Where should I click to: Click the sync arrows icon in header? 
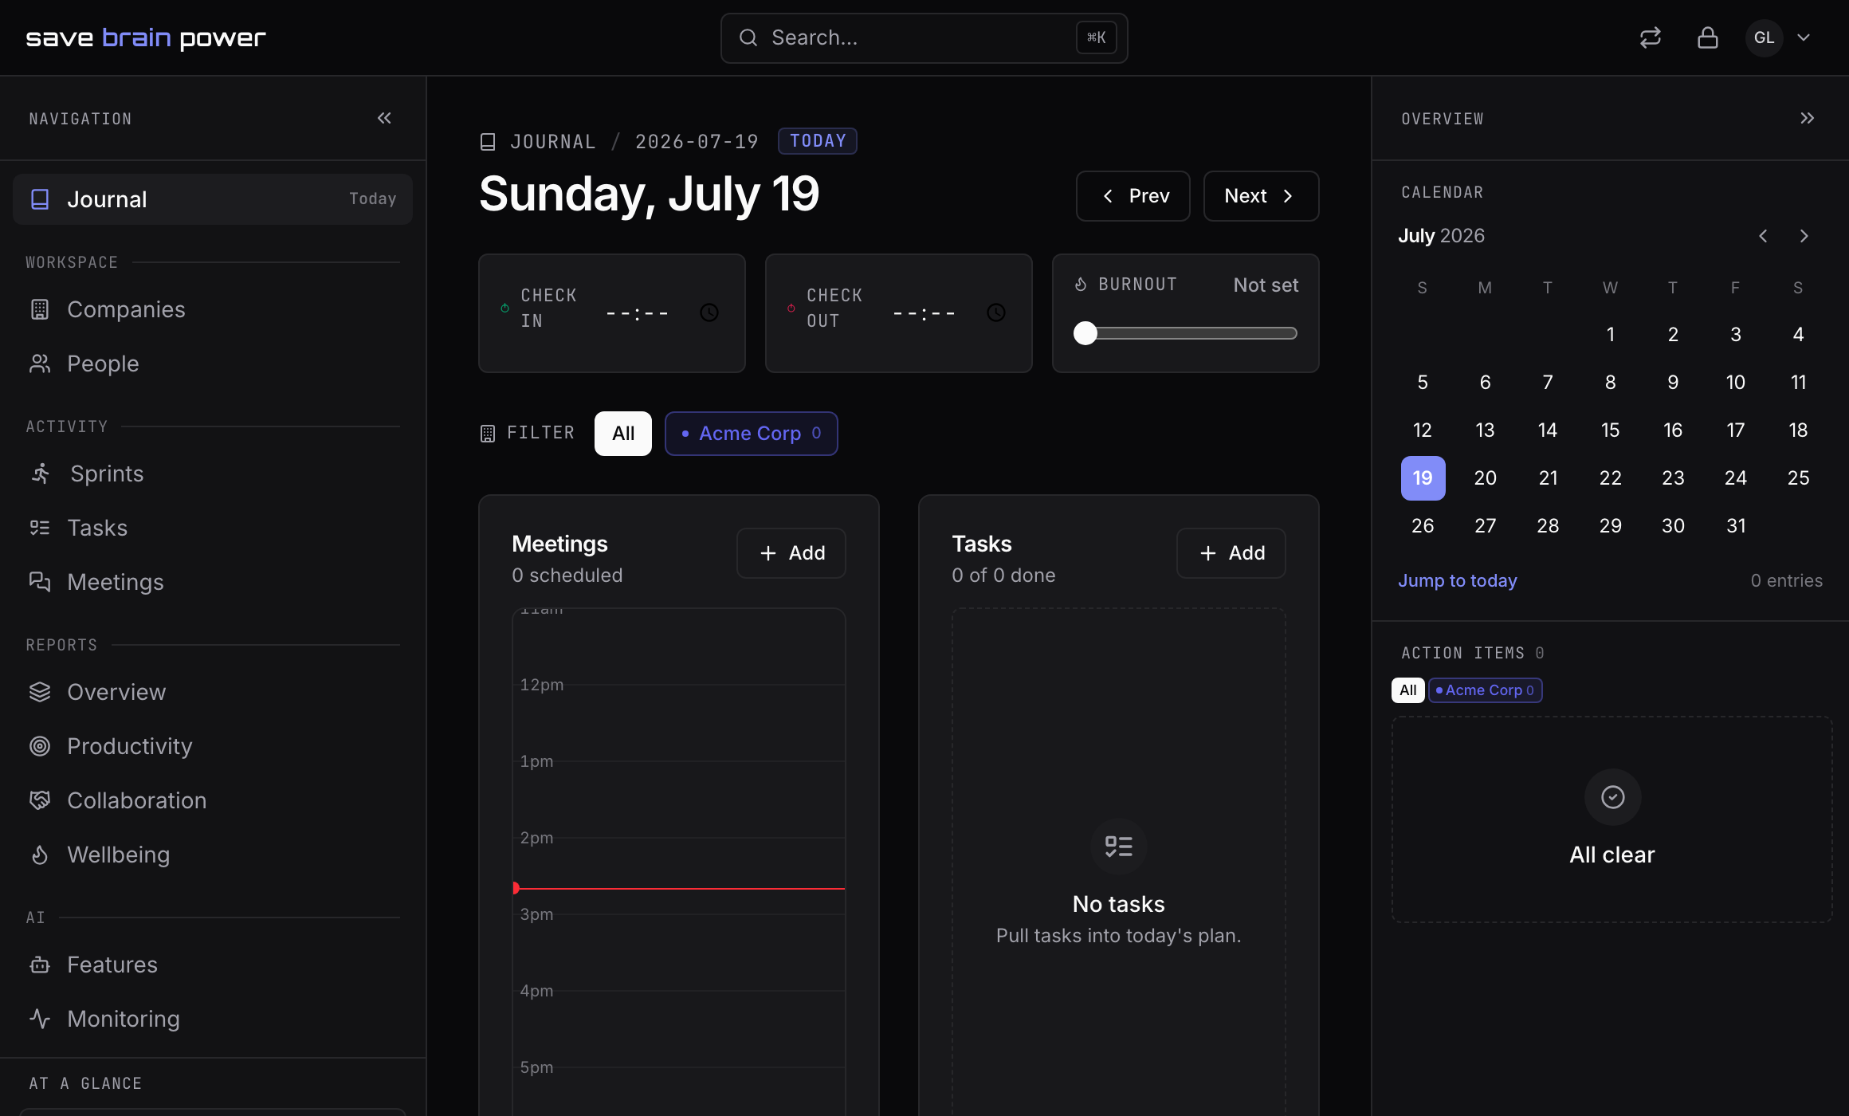pos(1651,37)
